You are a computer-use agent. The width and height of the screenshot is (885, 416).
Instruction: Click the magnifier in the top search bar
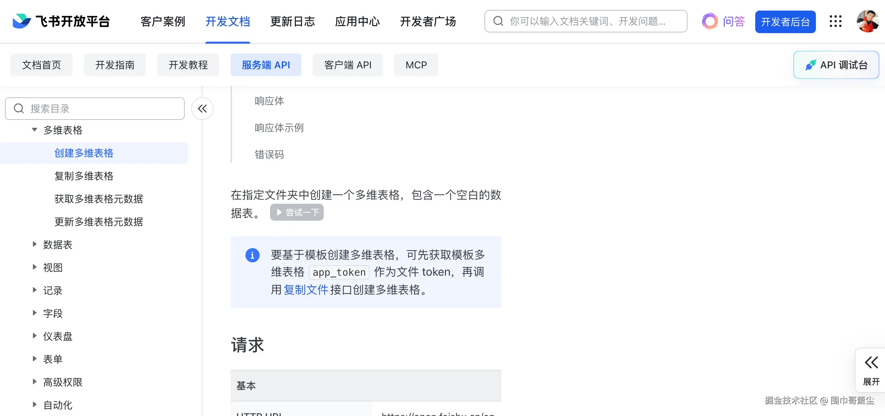[x=498, y=21]
